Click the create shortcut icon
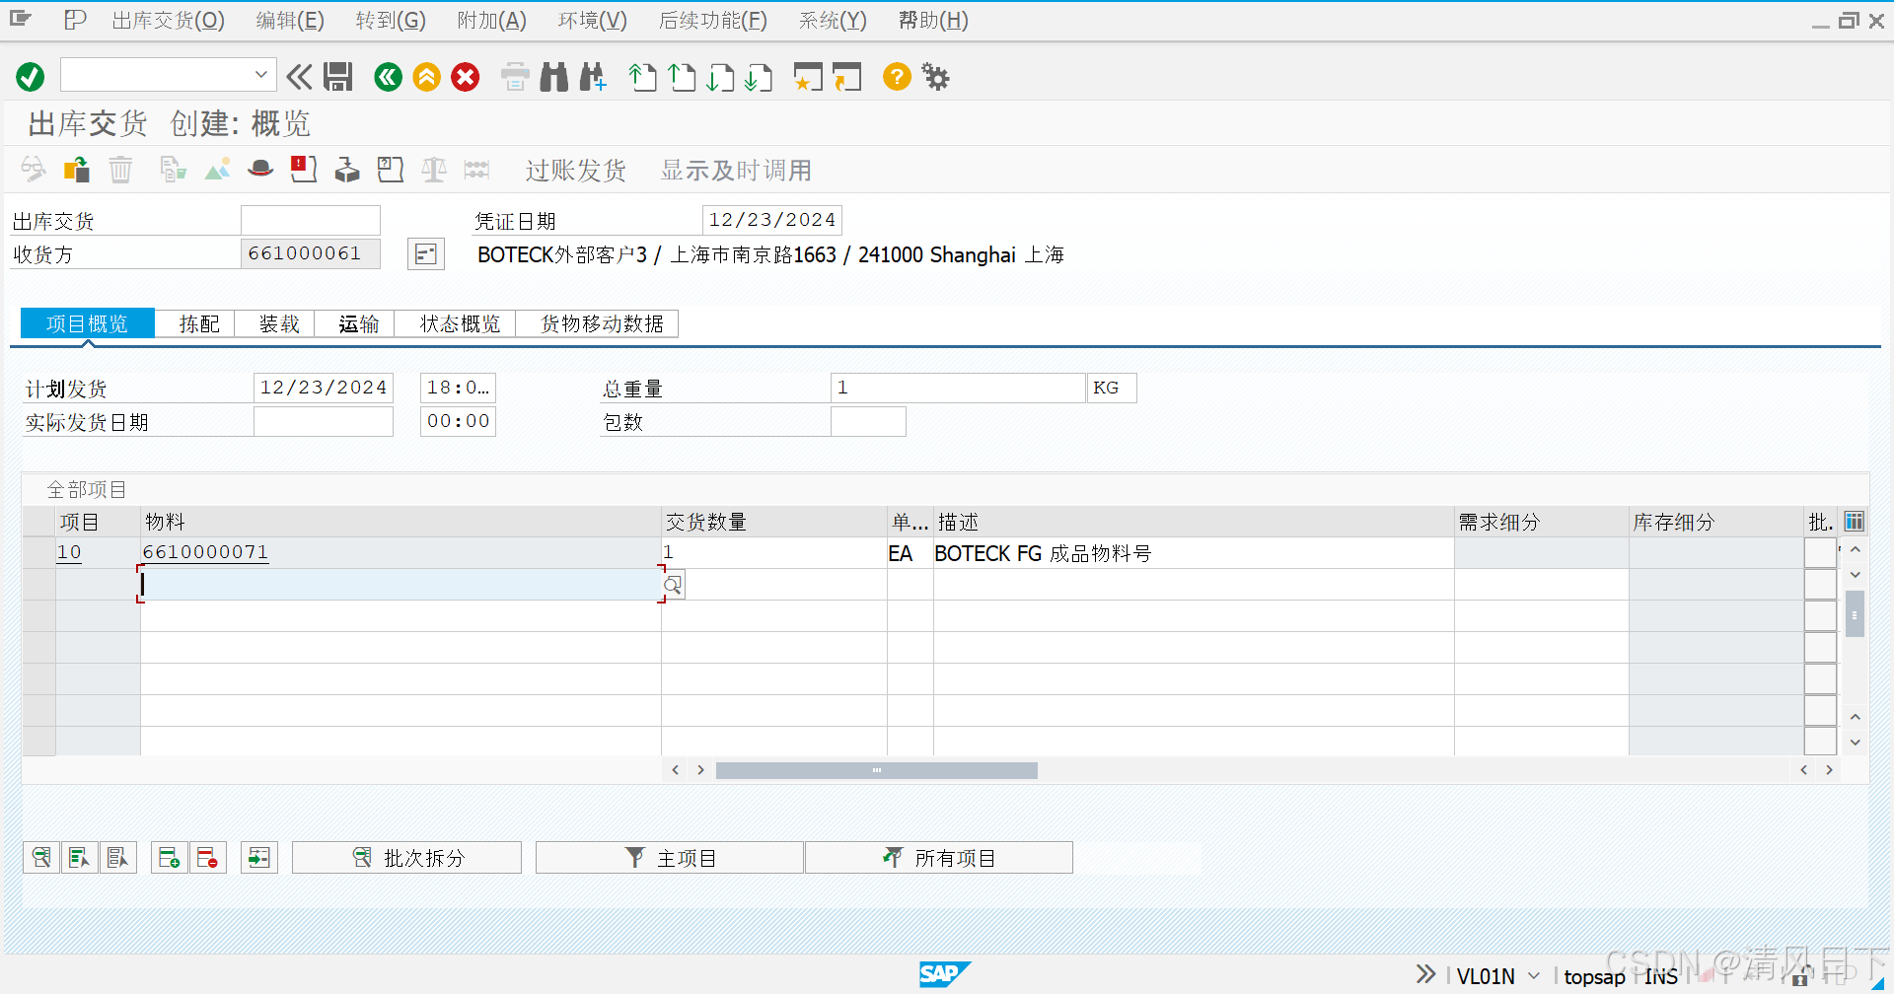 coord(846,77)
